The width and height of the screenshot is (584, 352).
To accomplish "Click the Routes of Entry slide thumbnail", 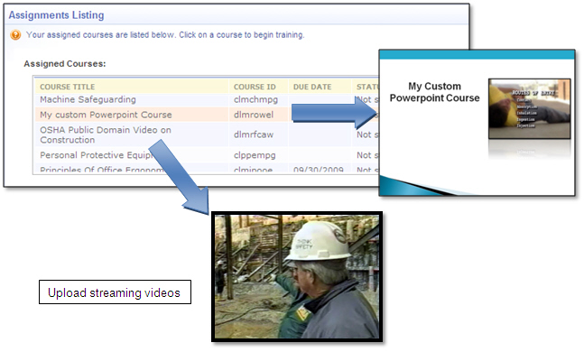I will [529, 108].
